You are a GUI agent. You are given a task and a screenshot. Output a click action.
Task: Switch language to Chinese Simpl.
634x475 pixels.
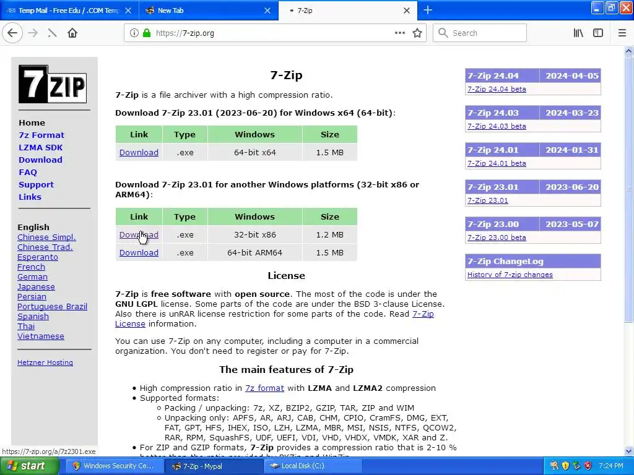tap(46, 237)
